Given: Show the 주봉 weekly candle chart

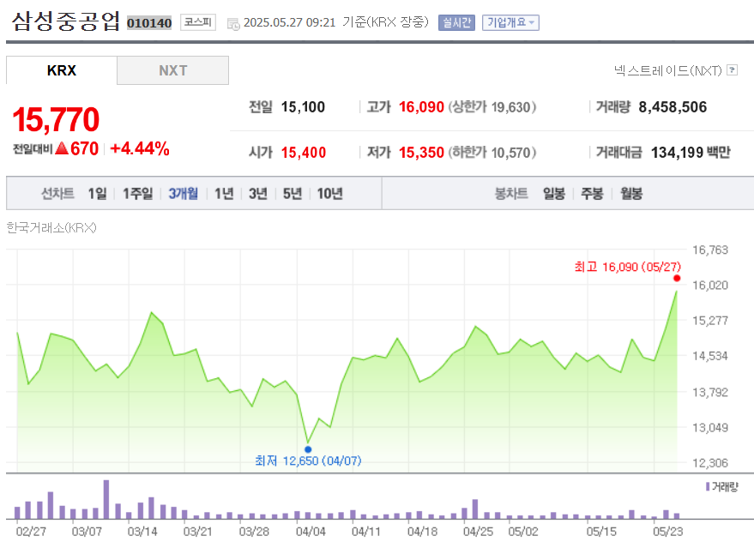Looking at the screenshot, I should pos(592,193).
